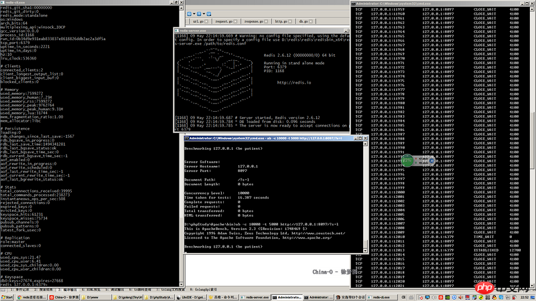Click the ab cmd window title bar icon

[187, 138]
